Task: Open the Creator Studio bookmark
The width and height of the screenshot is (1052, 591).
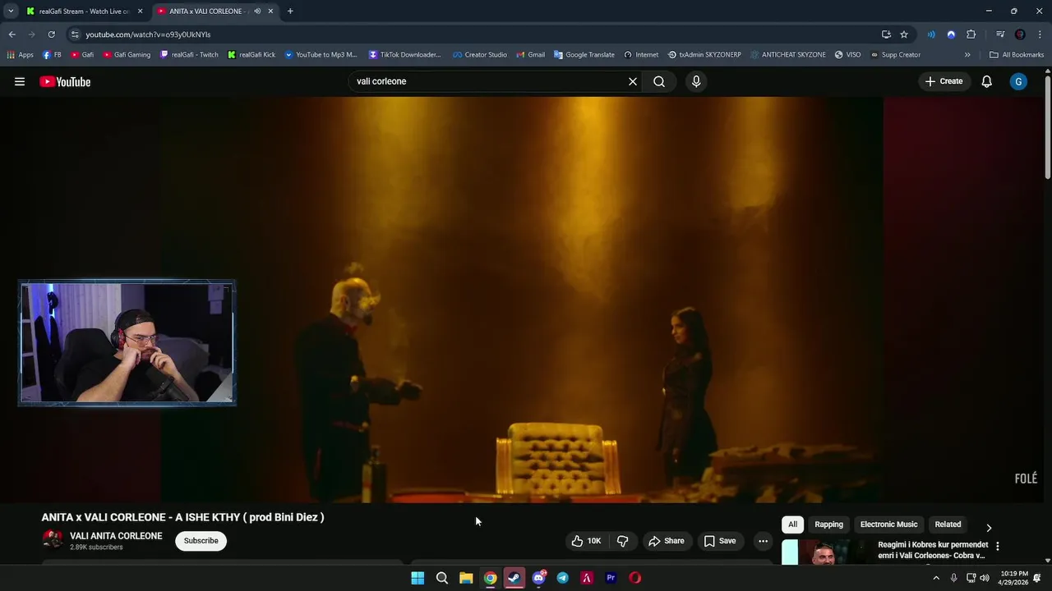Action: [479, 55]
